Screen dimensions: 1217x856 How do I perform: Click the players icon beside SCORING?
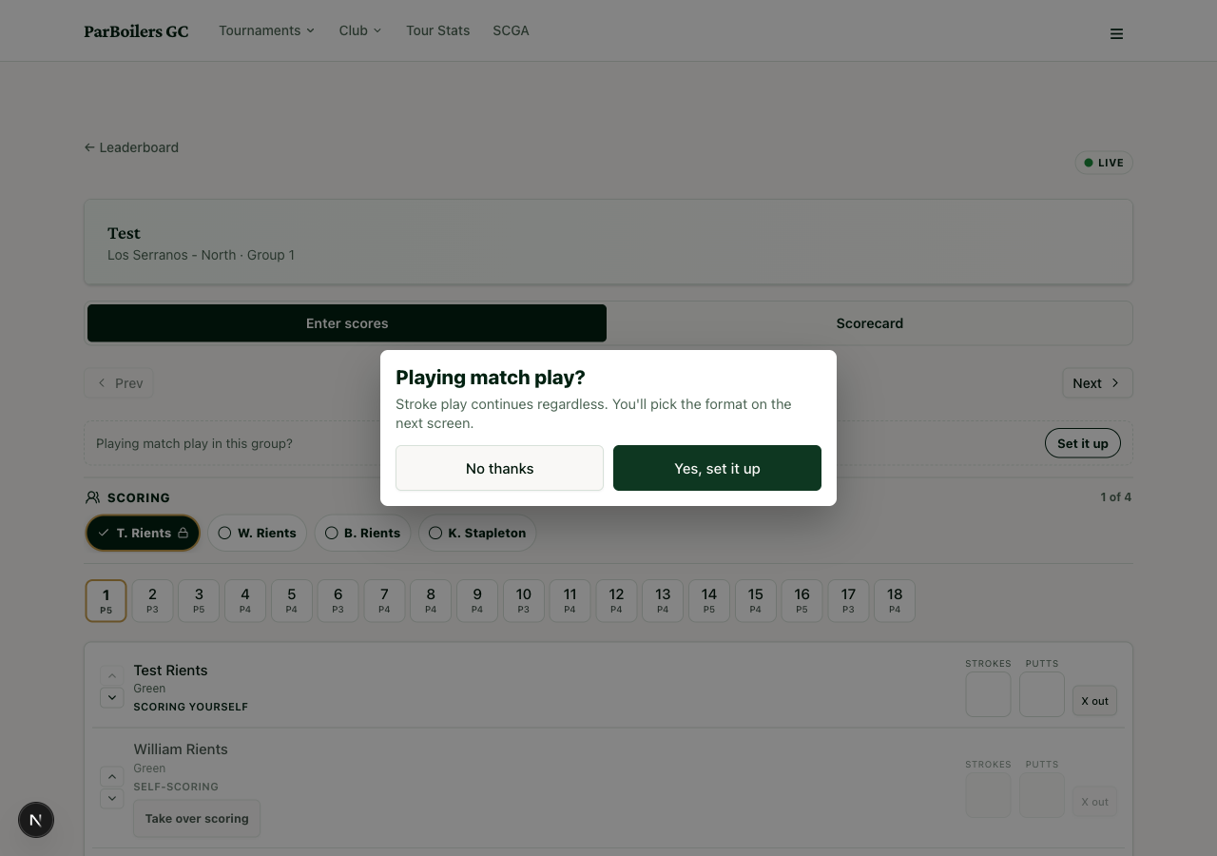click(92, 497)
